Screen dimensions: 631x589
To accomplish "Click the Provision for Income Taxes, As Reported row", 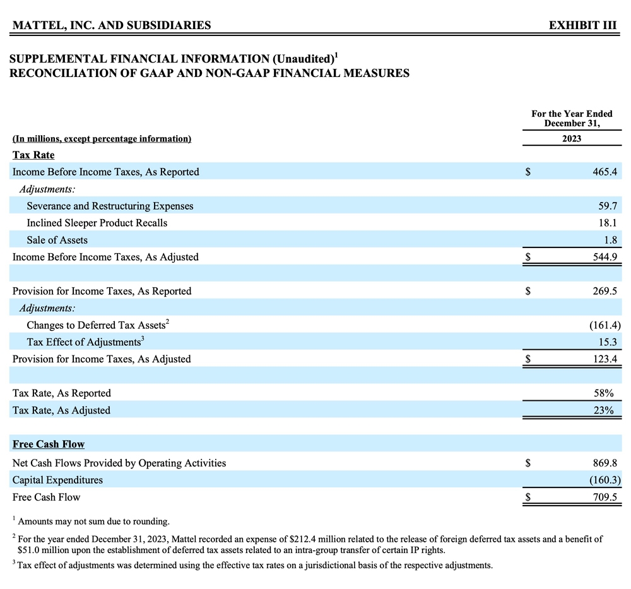I will click(101, 291).
